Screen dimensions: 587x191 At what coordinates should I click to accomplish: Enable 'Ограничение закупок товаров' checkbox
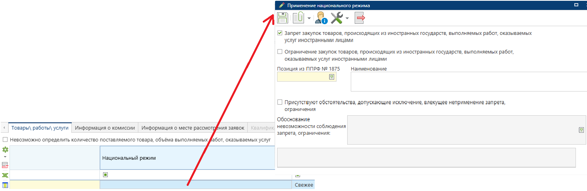(x=280, y=52)
